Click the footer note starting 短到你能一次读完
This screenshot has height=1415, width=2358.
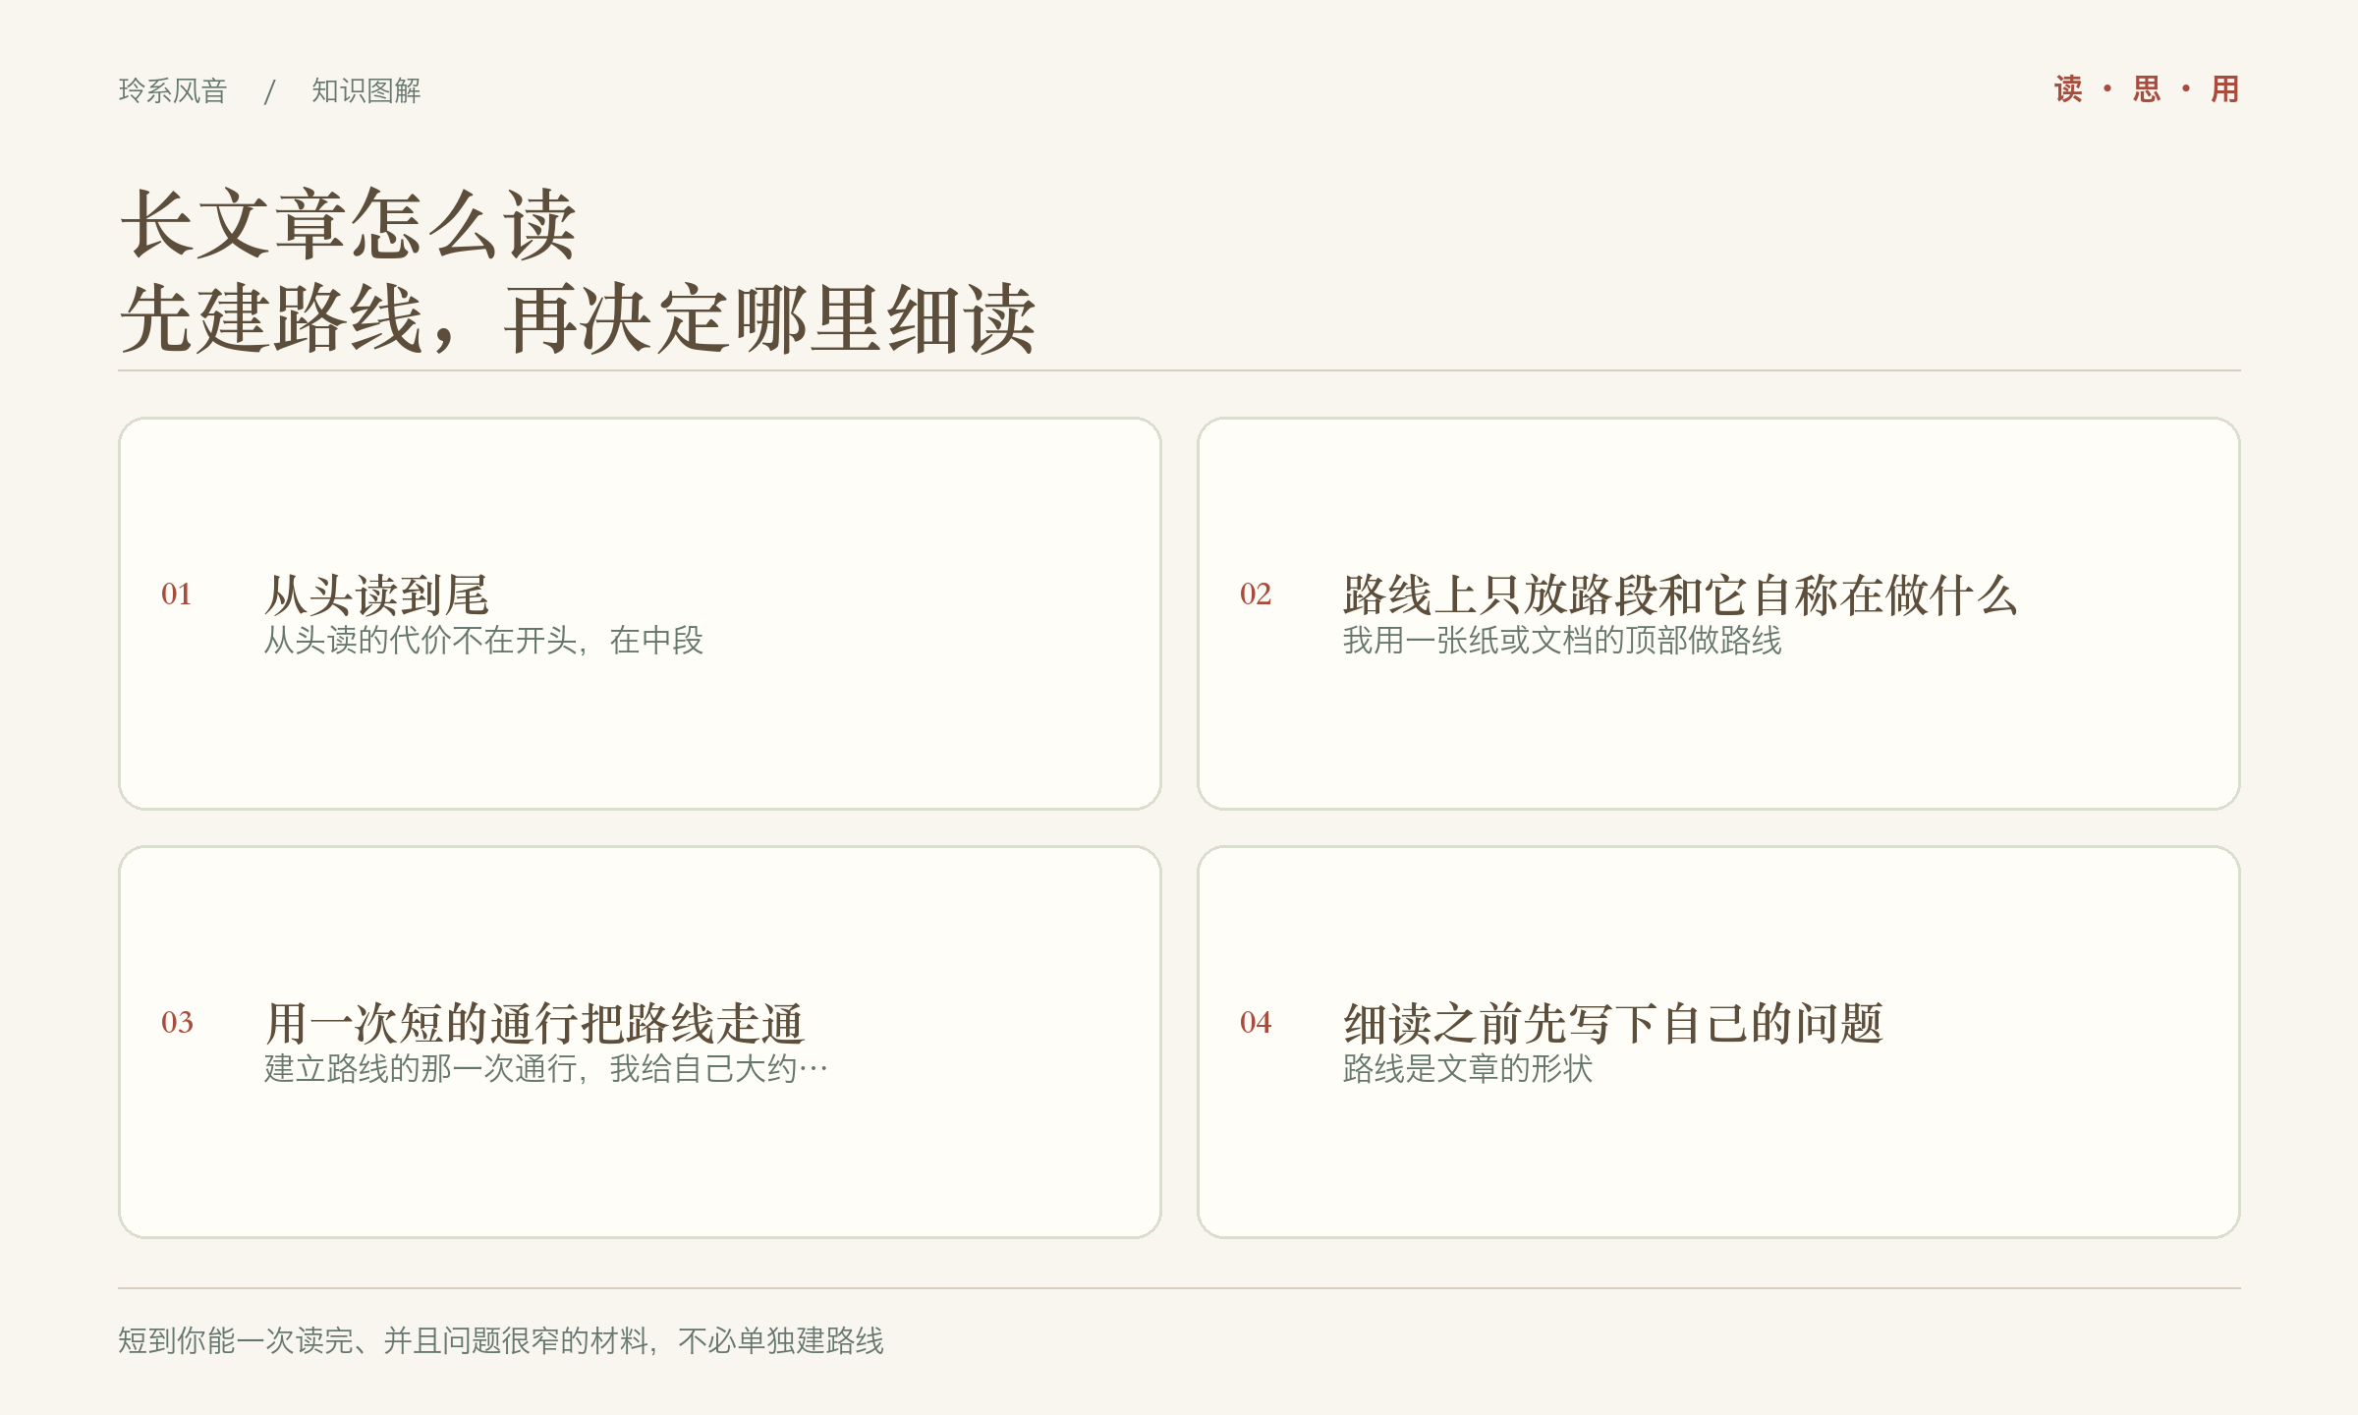pyautogui.click(x=501, y=1340)
